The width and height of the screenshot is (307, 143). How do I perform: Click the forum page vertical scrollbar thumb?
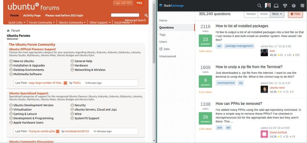(154, 33)
